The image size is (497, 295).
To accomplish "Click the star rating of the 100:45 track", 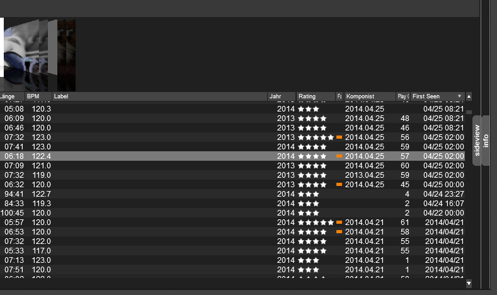I will coord(309,213).
